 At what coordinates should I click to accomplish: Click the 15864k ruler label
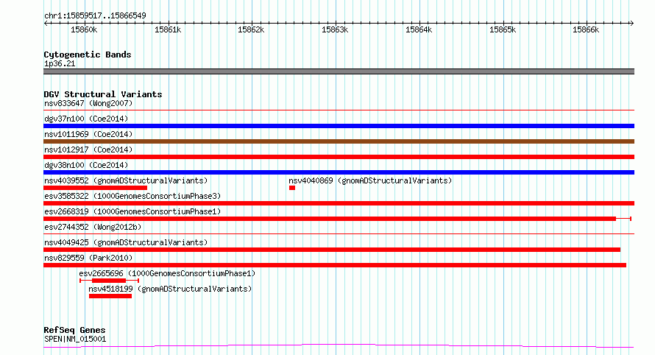[x=419, y=29]
